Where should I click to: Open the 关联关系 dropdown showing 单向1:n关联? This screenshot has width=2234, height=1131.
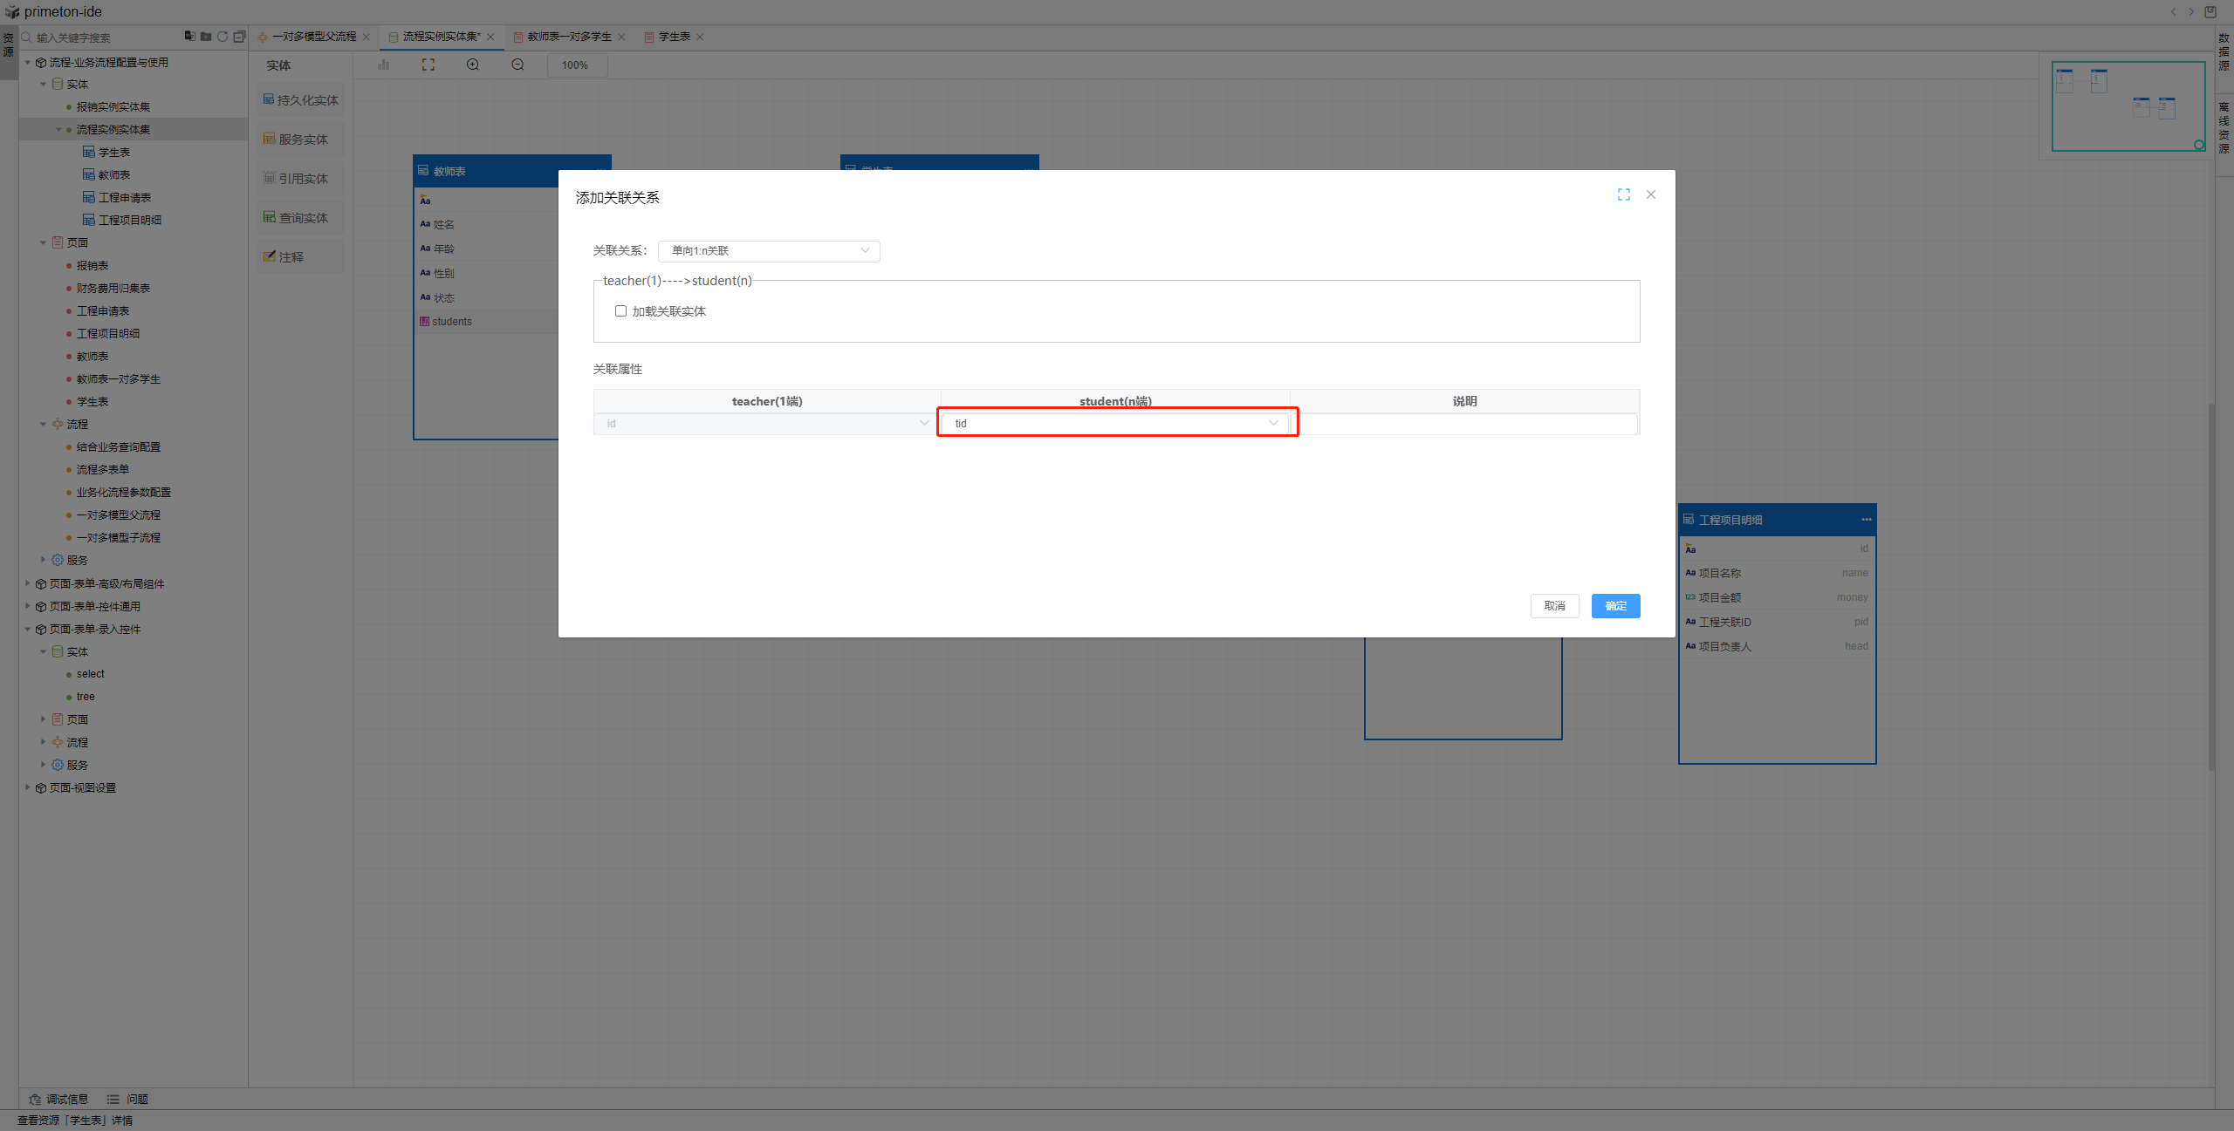coord(769,251)
